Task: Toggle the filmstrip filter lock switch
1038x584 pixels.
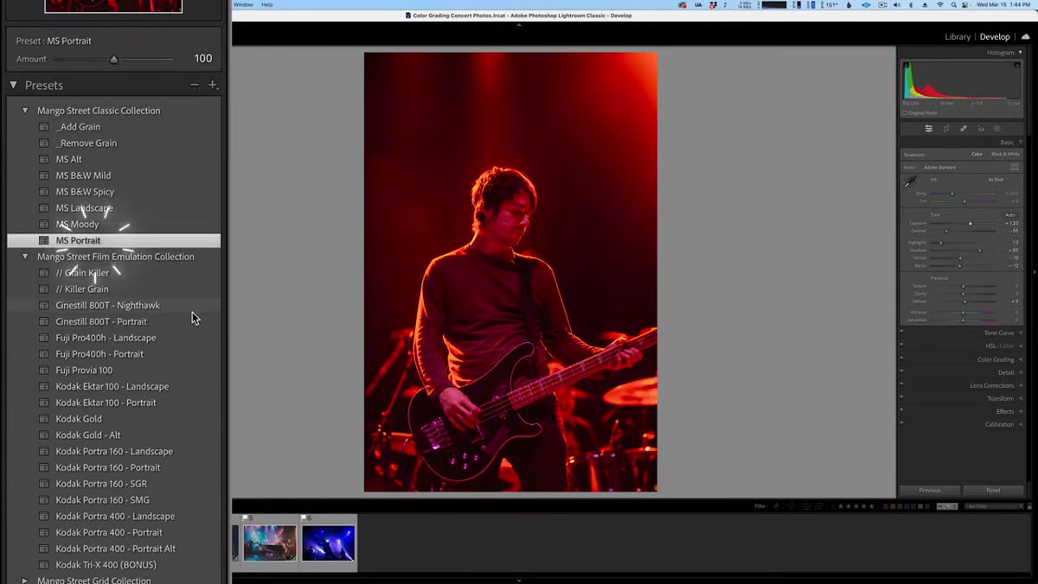Action: (x=1029, y=506)
